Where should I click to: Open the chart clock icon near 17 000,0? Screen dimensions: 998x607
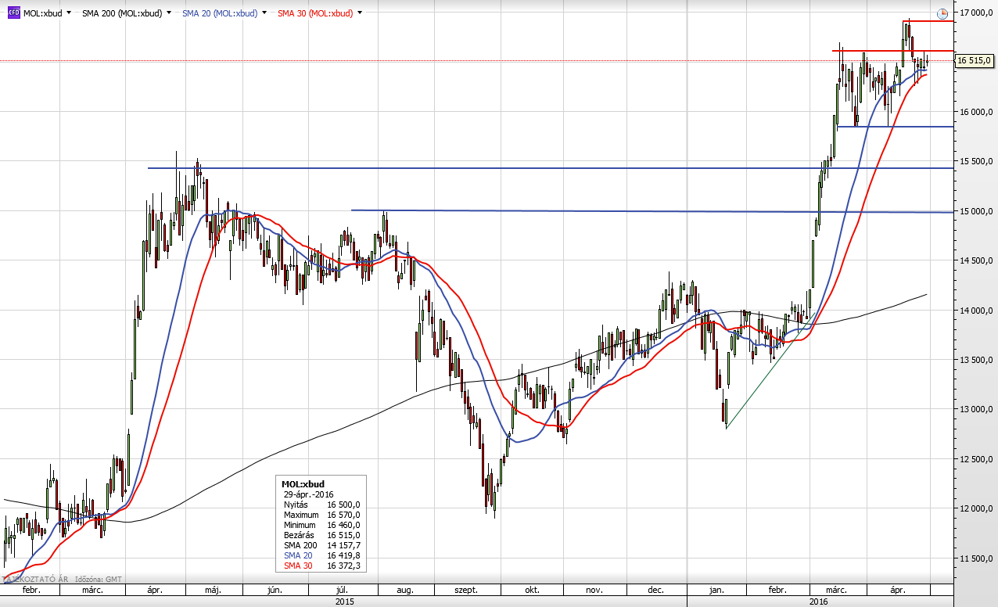pyautogui.click(x=942, y=13)
